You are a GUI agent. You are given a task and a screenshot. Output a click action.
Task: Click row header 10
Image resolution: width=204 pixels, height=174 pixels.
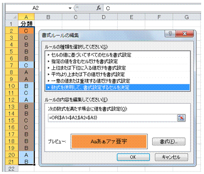click(12, 86)
